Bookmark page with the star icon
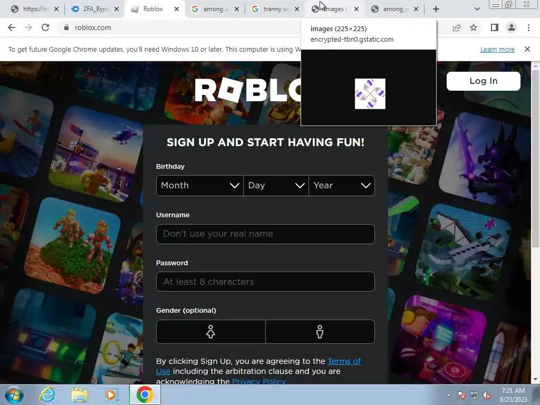Screen dimensions: 540x405 (x=474, y=27)
